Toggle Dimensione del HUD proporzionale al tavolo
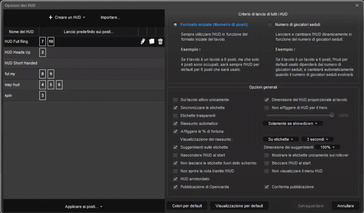 (266, 100)
